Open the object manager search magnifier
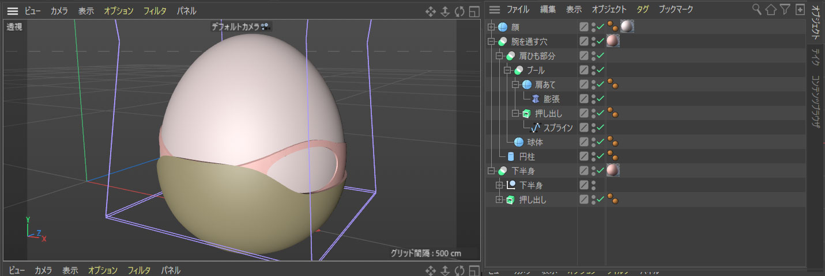This screenshot has width=825, height=276. pyautogui.click(x=757, y=9)
